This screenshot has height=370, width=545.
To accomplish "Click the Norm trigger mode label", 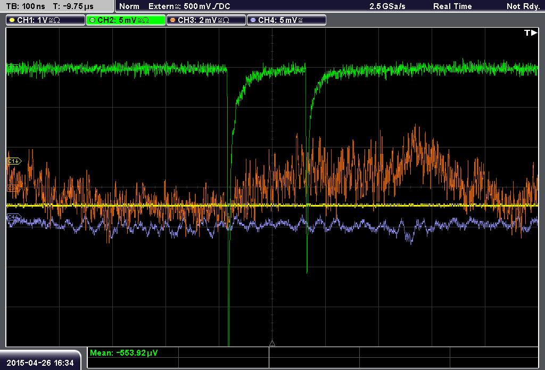I will pos(129,6).
